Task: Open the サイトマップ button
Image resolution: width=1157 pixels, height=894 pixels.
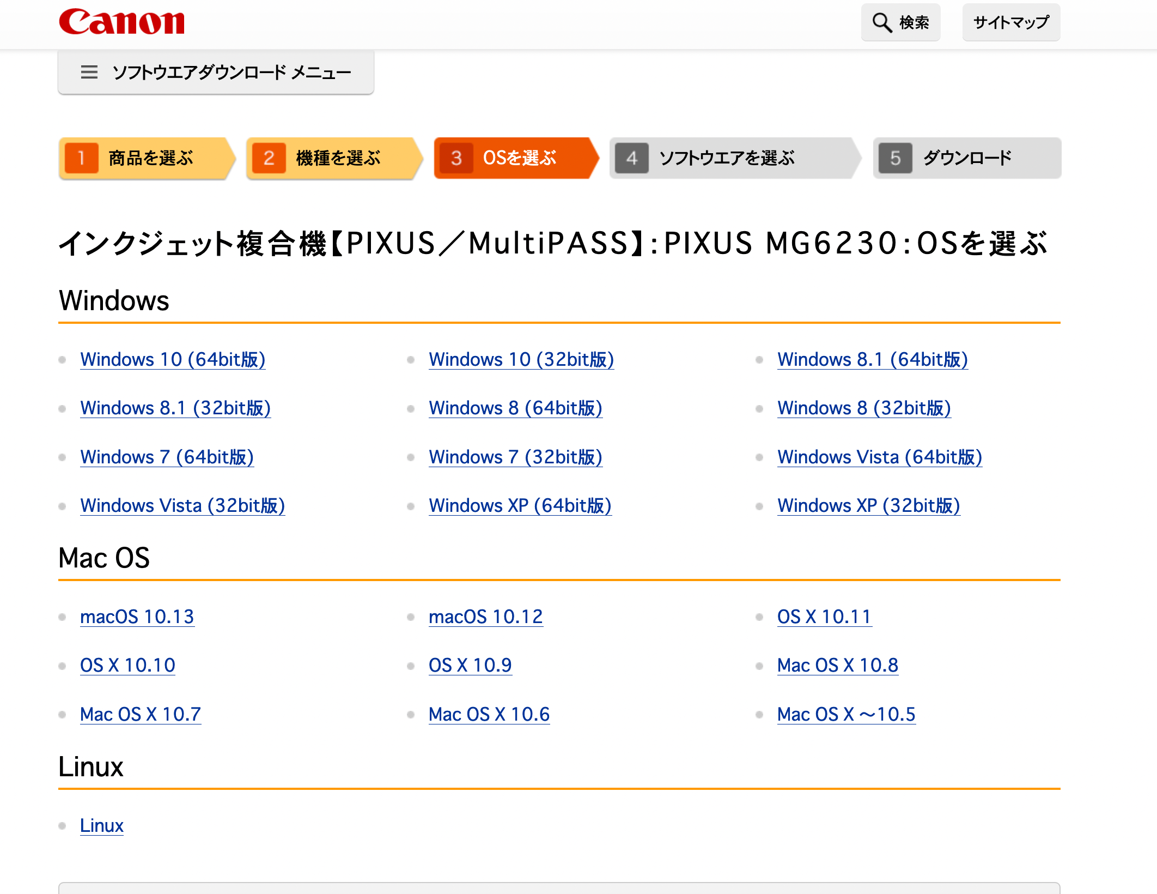Action: [x=1010, y=22]
